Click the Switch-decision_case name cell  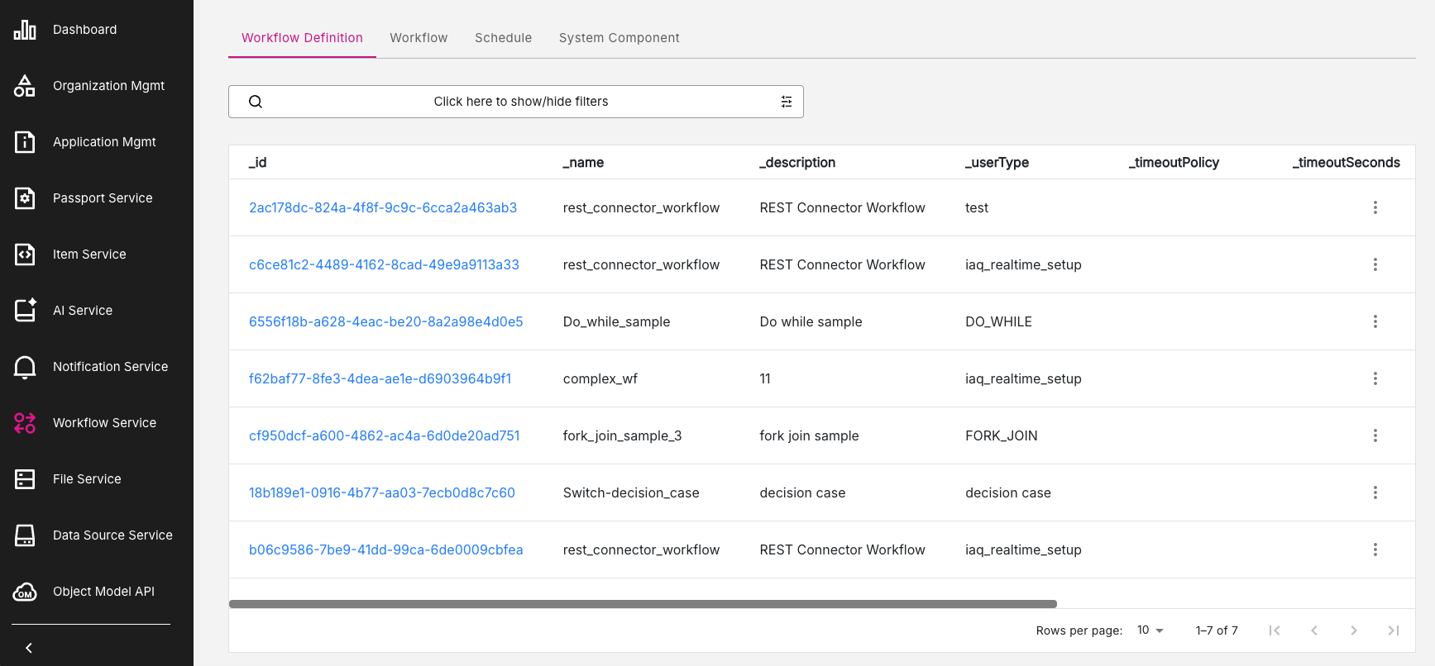[631, 492]
